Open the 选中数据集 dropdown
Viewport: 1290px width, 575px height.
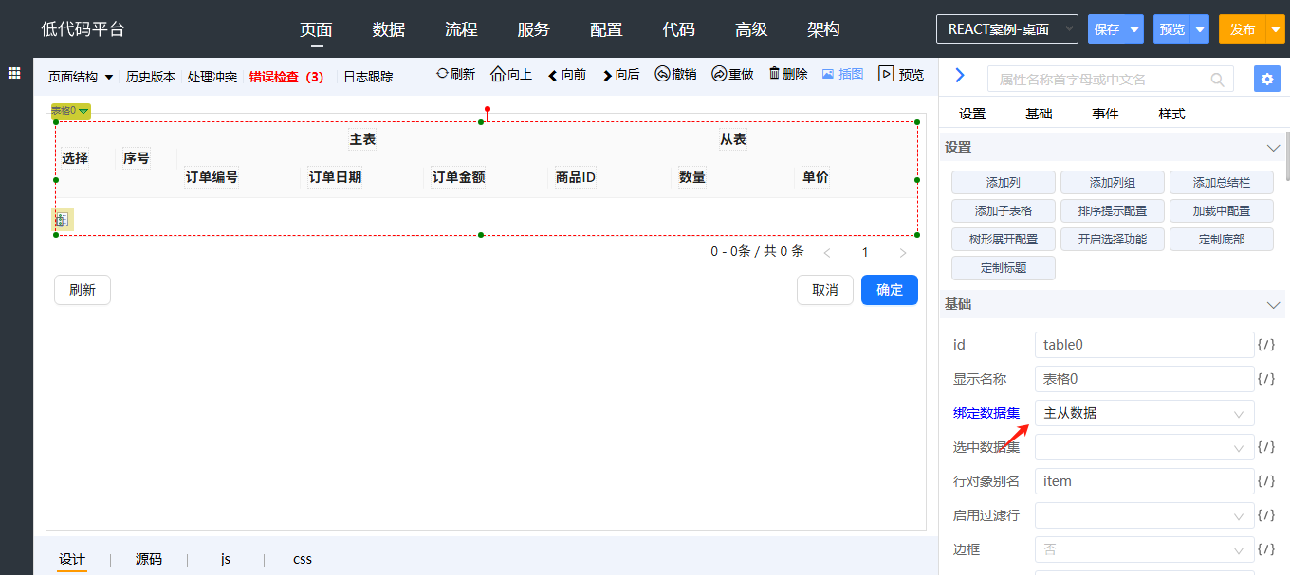(1145, 447)
